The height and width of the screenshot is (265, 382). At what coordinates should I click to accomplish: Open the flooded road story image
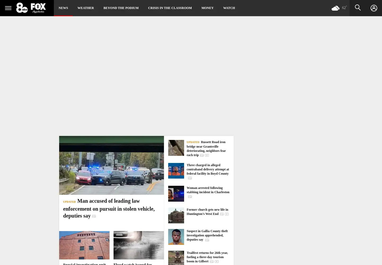[x=139, y=245]
